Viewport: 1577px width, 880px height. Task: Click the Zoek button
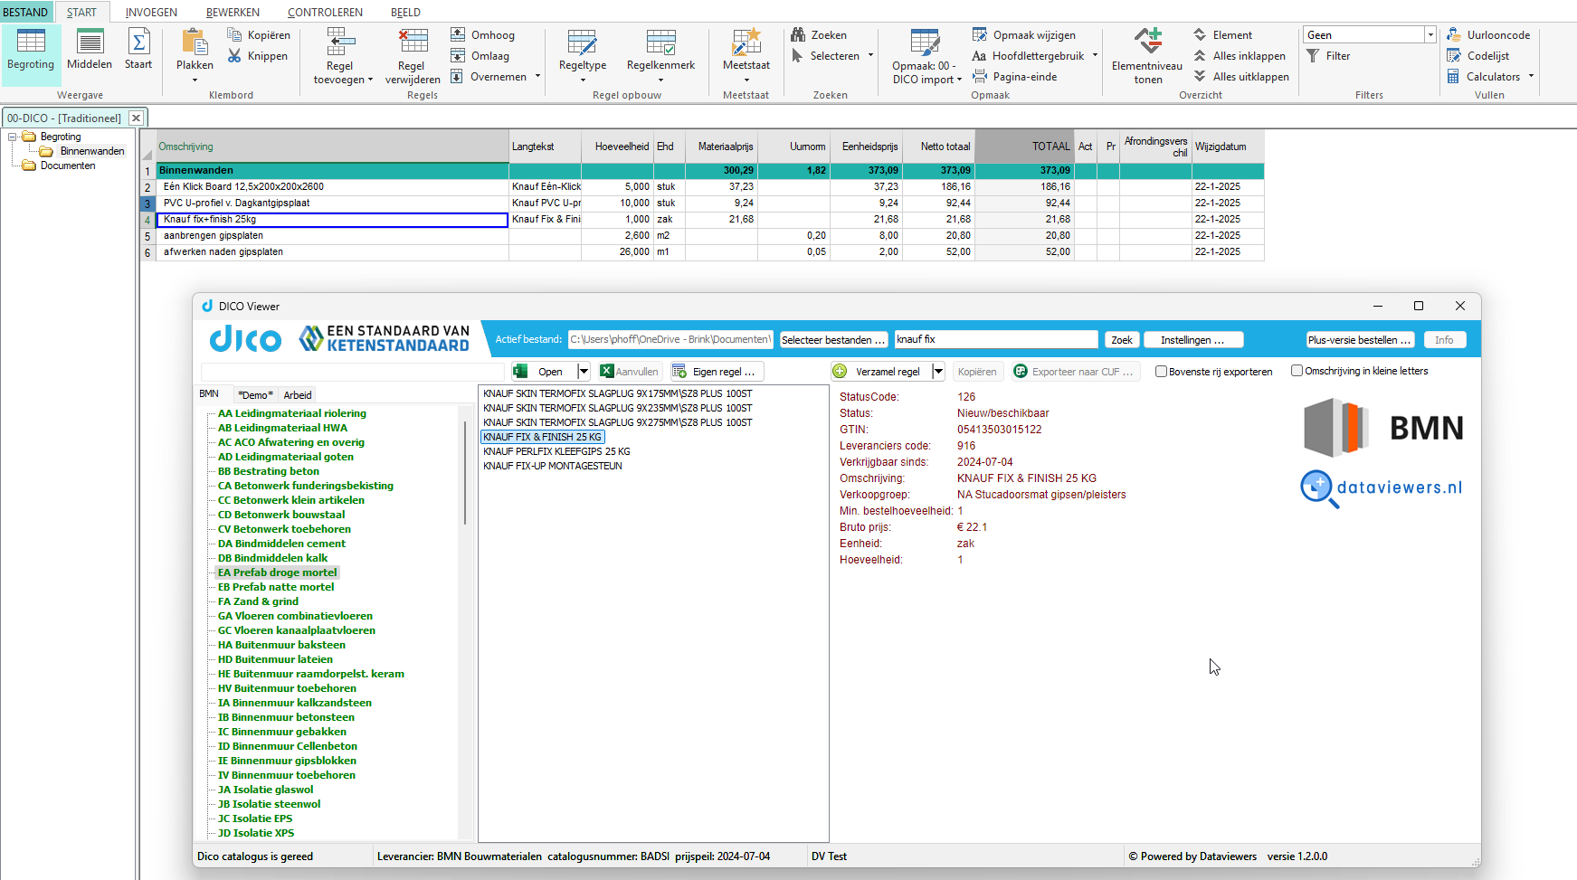point(1122,339)
